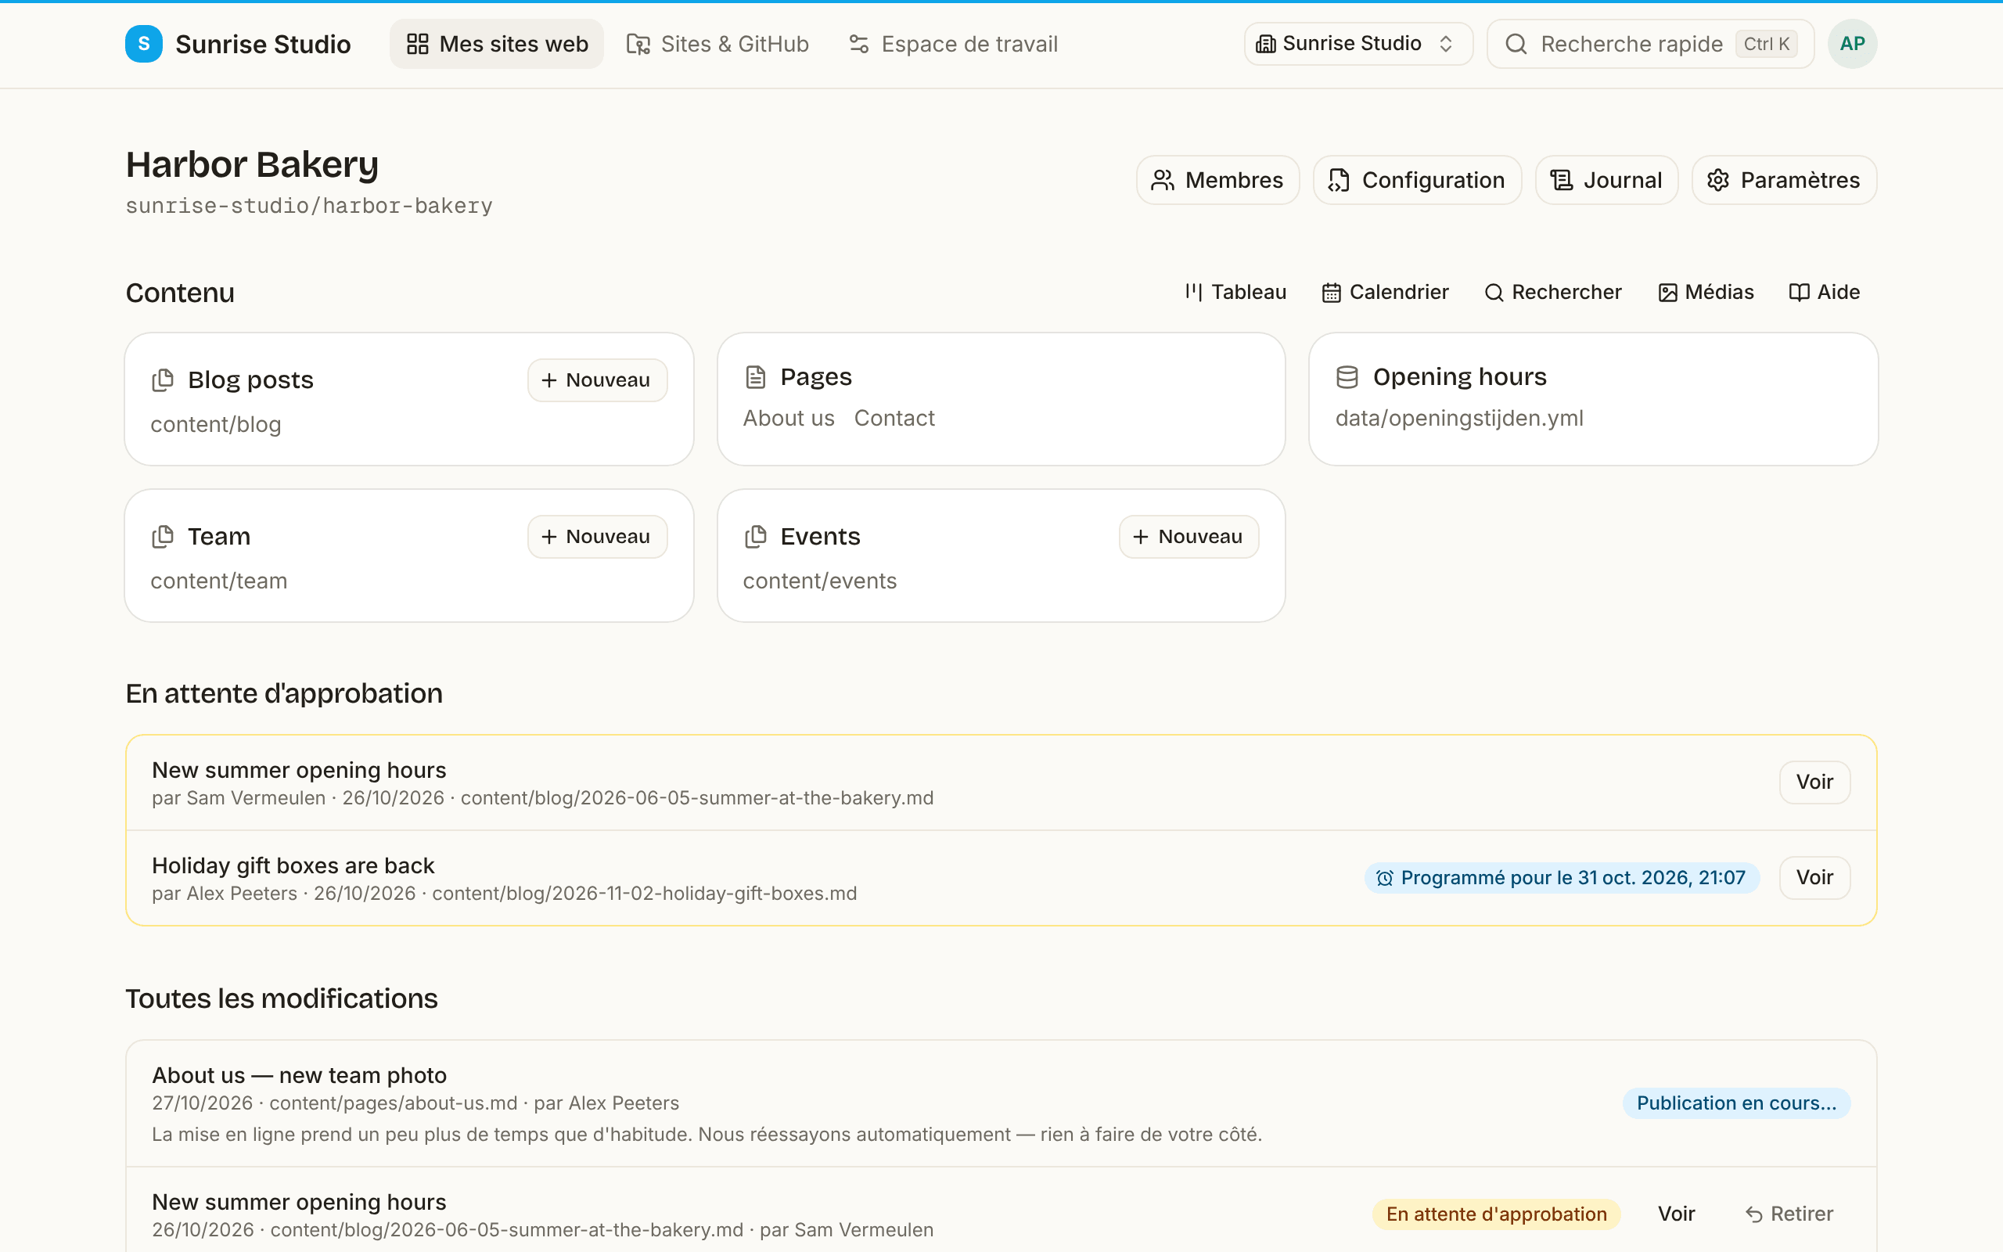Viewport: 2003px width, 1252px height.
Task: Click the Programmé pour le 31 oct. badge
Action: 1561,878
